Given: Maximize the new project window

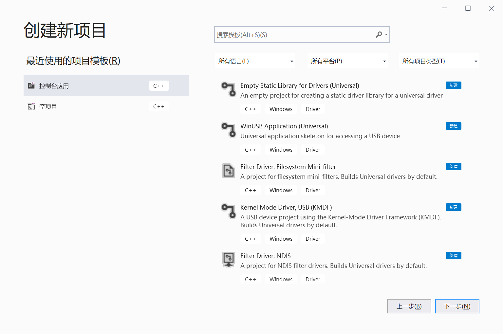Looking at the screenshot, I should (x=468, y=8).
